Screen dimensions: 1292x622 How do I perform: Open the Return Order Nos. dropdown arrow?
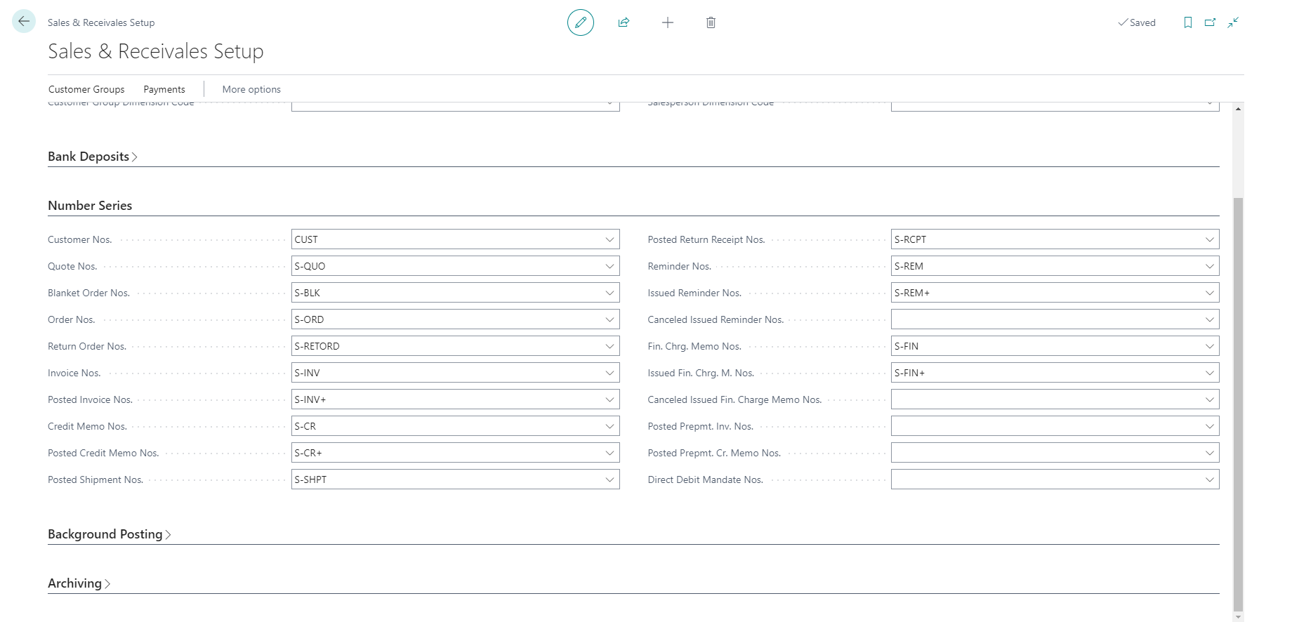[609, 346]
